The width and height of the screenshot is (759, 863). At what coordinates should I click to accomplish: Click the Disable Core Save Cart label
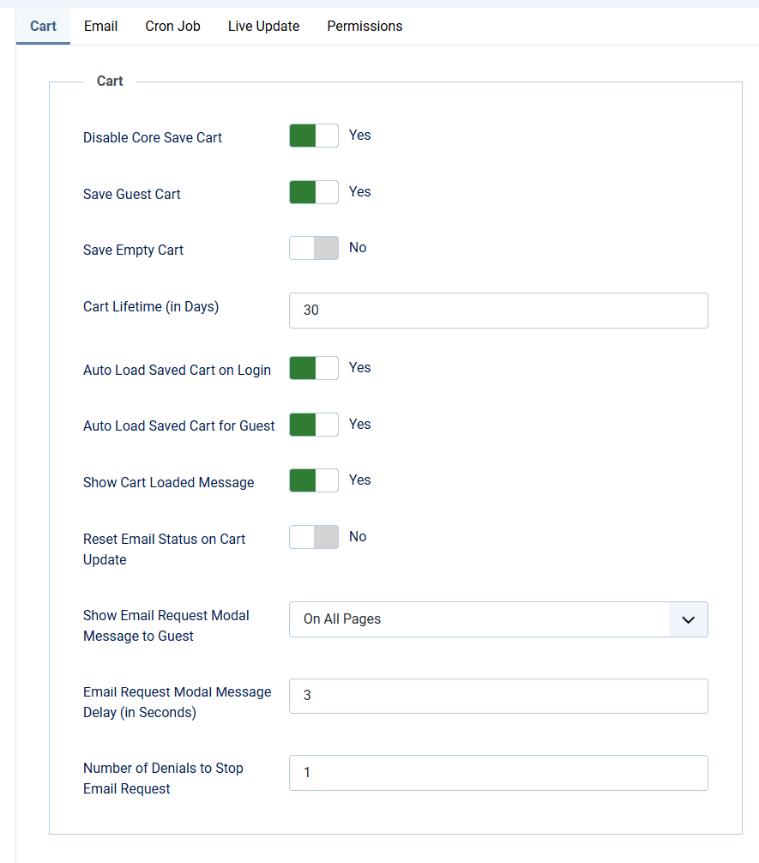(x=153, y=137)
